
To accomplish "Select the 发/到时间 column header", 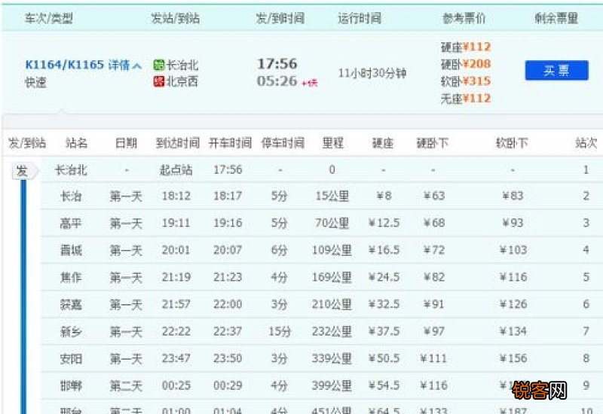I will pos(280,18).
